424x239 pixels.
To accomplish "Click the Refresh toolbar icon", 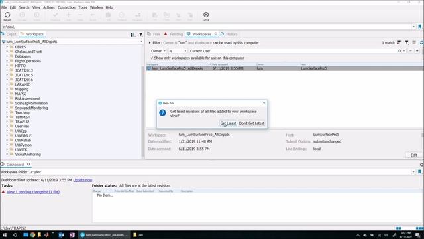I will [7, 16].
